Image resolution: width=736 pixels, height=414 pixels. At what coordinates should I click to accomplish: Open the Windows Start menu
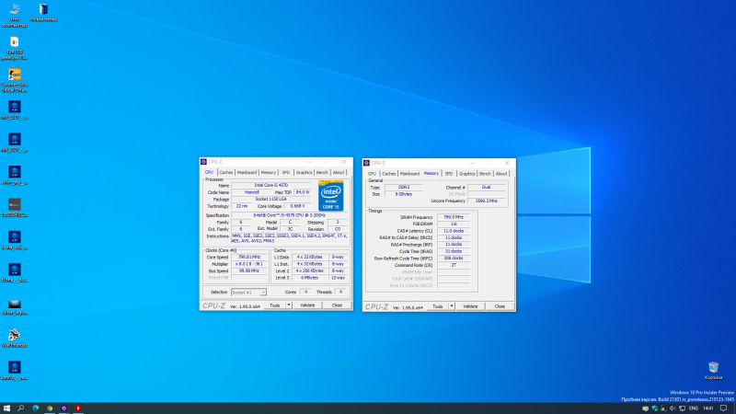(x=6, y=408)
